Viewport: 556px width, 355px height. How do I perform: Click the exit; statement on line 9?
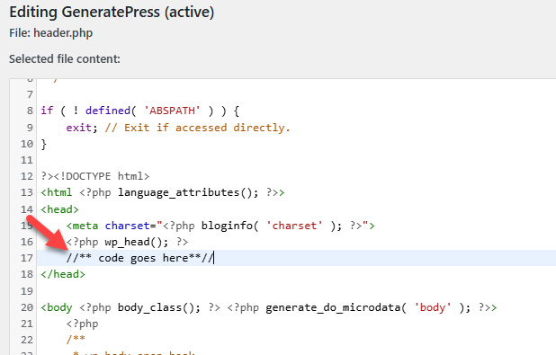tap(82, 128)
